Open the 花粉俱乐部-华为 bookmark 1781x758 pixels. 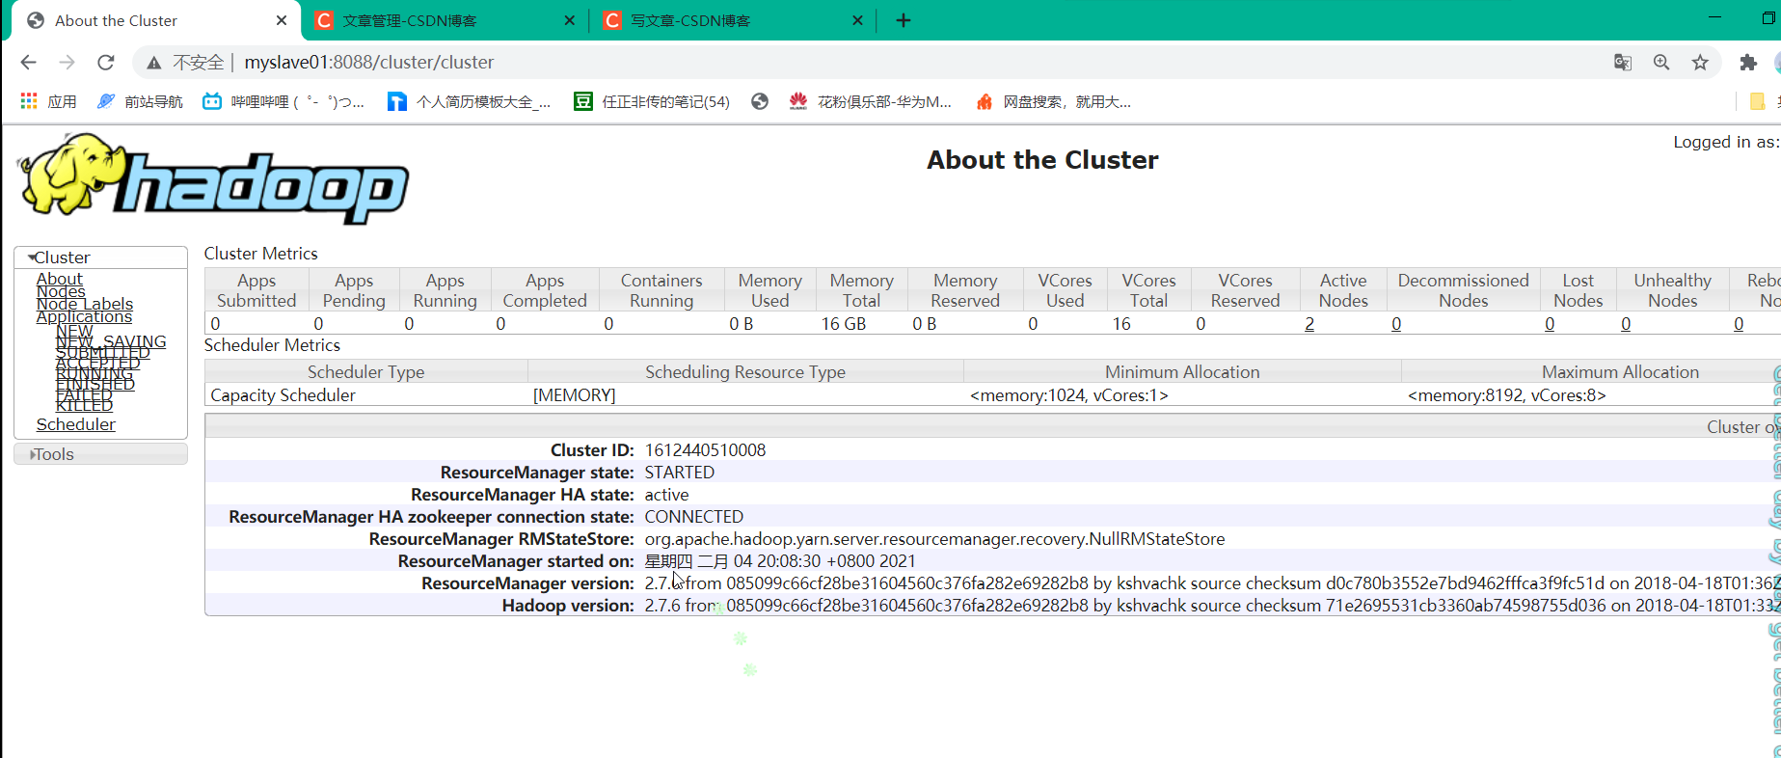870,101
